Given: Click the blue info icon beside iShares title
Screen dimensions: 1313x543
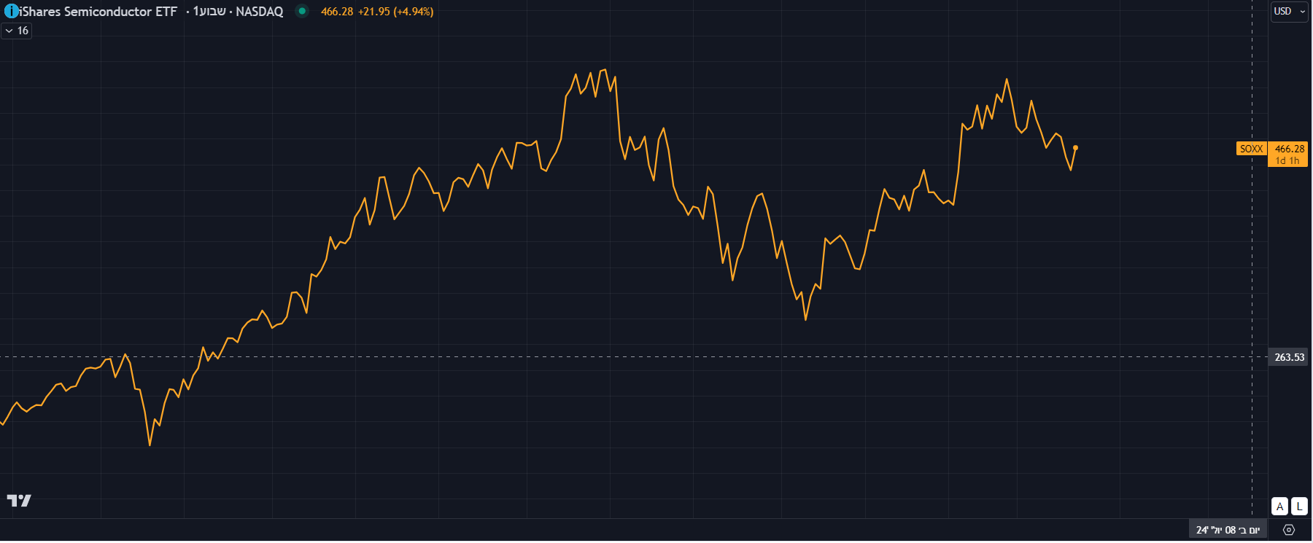Looking at the screenshot, I should pyautogui.click(x=12, y=12).
